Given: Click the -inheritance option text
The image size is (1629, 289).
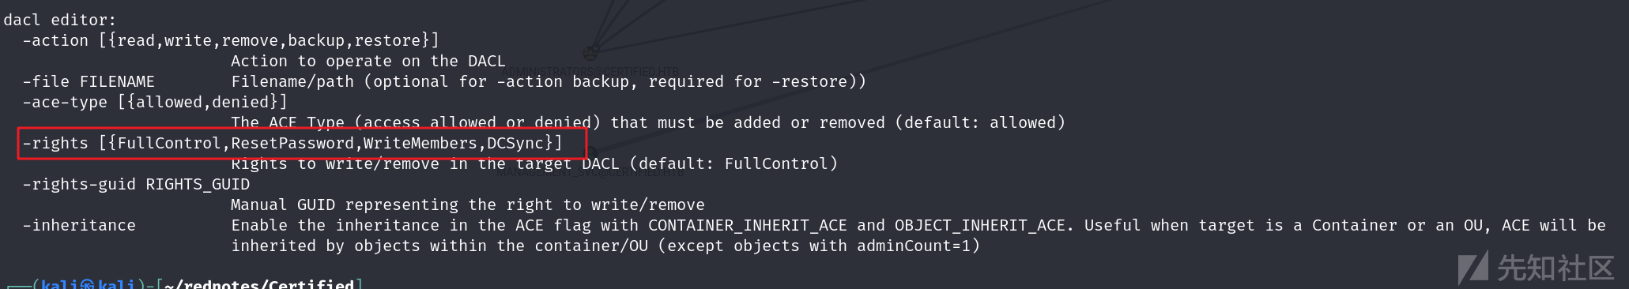Looking at the screenshot, I should tap(79, 225).
